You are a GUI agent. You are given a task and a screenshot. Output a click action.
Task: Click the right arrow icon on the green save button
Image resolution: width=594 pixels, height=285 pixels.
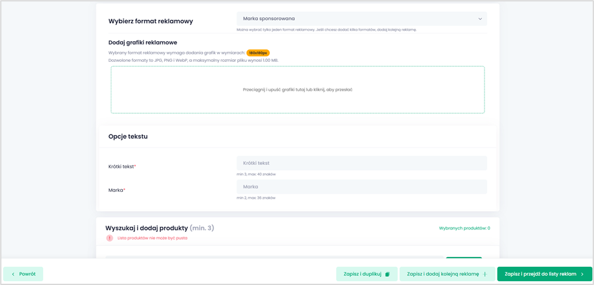[582, 274]
